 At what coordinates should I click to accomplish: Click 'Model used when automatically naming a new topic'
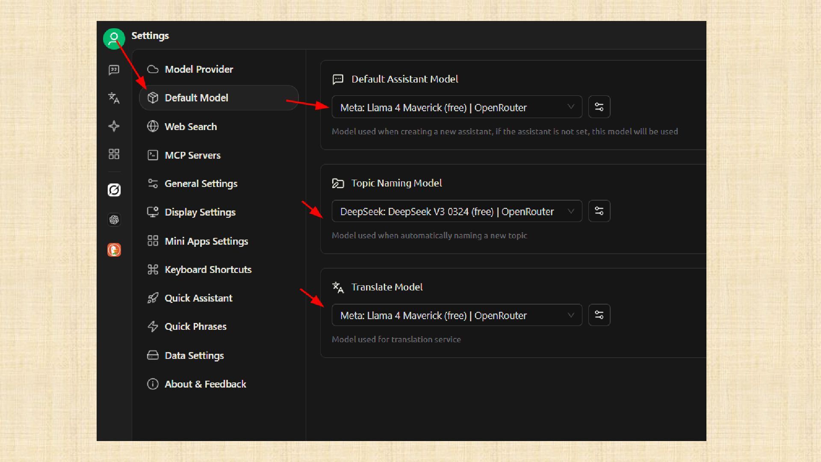coord(429,235)
